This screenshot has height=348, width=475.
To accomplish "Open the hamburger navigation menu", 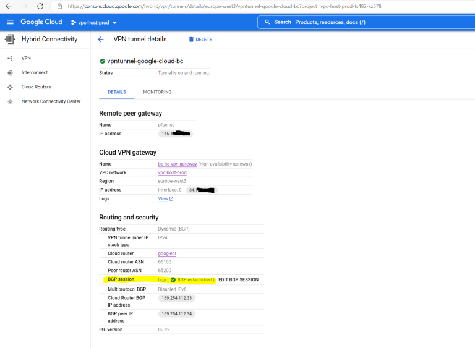I will [x=10, y=22].
